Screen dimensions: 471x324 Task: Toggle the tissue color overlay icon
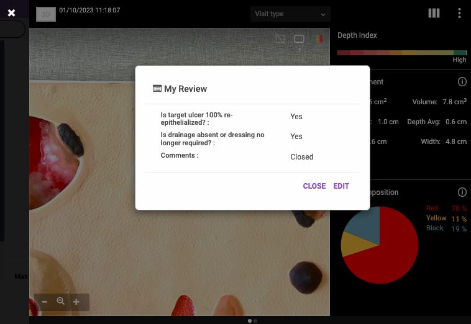coord(318,39)
